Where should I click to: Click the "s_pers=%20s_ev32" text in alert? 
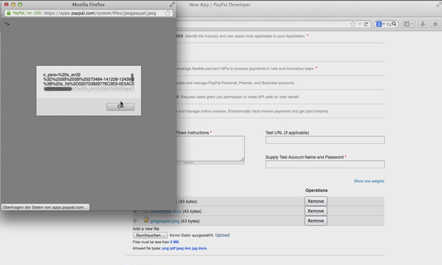(62, 75)
